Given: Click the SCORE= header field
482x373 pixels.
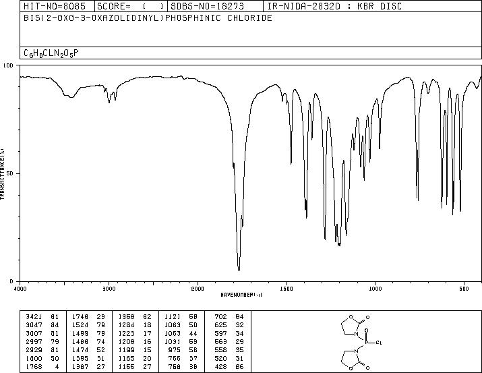Looking at the screenshot, I should tap(131, 6).
